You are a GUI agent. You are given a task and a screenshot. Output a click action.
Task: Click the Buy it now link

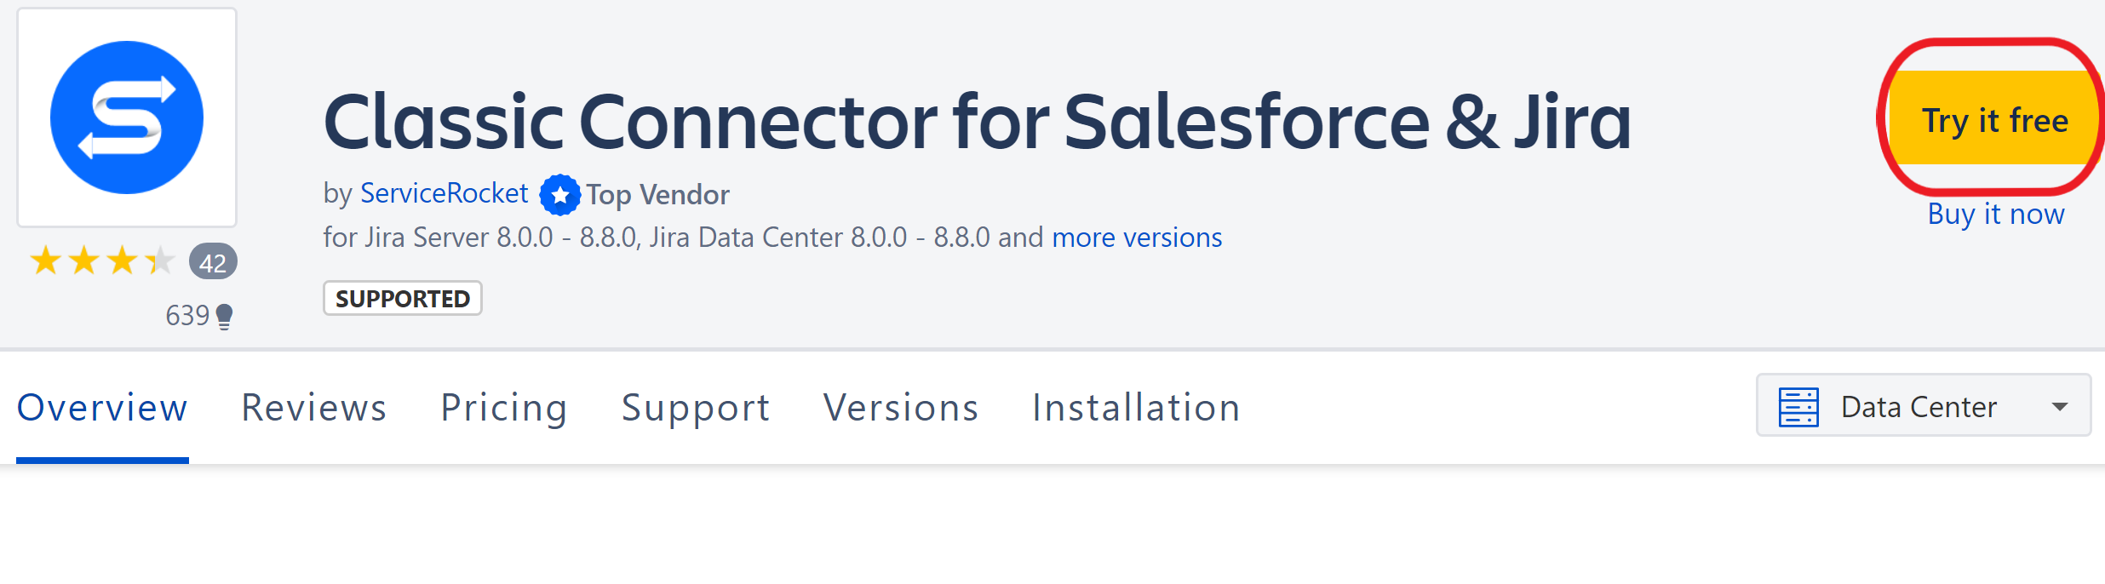point(1996,214)
